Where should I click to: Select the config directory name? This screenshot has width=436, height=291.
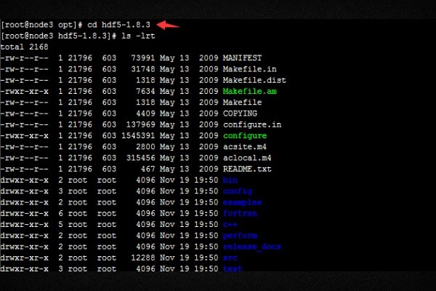point(238,191)
